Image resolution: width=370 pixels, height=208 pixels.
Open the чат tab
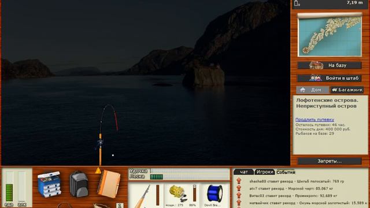(x=243, y=172)
